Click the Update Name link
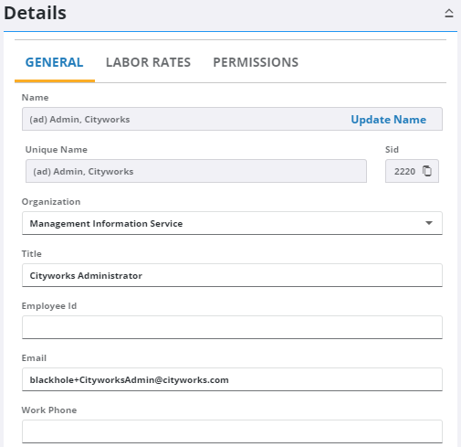 [388, 120]
